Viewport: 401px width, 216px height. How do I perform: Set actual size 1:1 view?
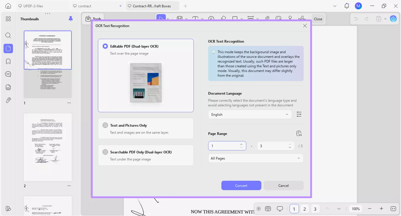pyautogui.click(x=393, y=209)
